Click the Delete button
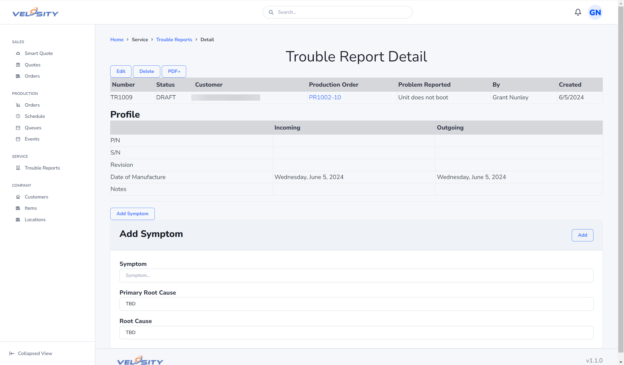The image size is (624, 365). (x=146, y=71)
